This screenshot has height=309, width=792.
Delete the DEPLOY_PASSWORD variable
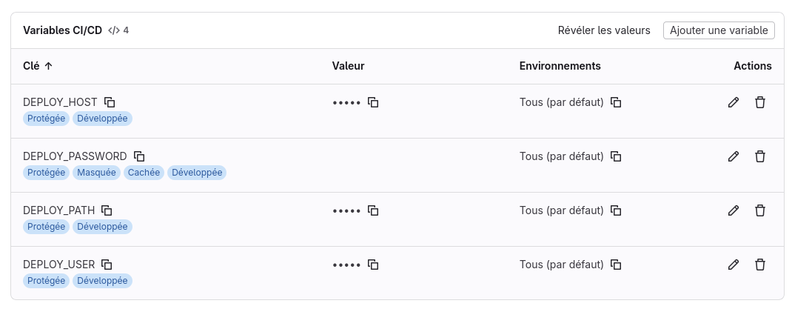click(x=759, y=156)
